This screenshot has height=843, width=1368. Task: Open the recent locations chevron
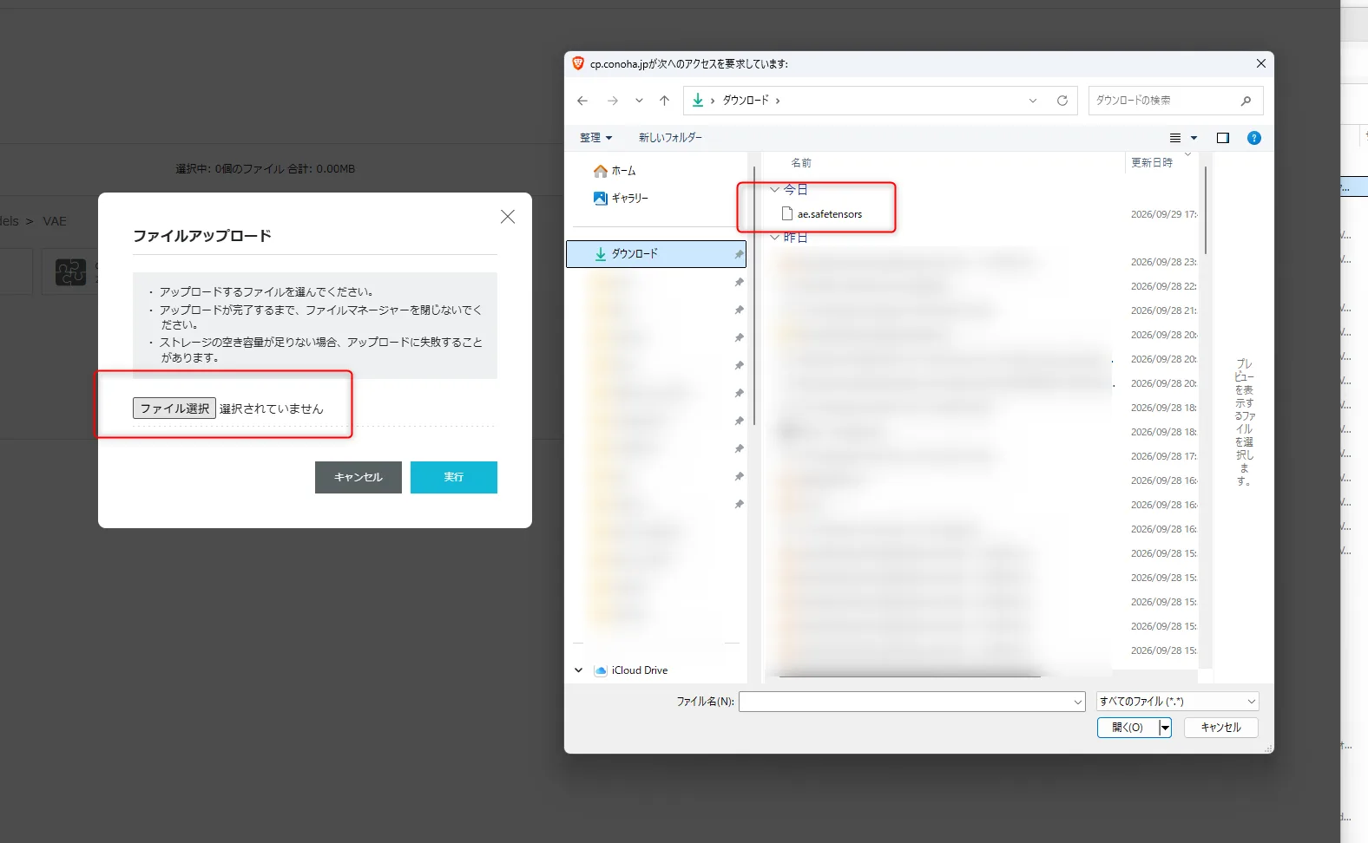tap(639, 101)
